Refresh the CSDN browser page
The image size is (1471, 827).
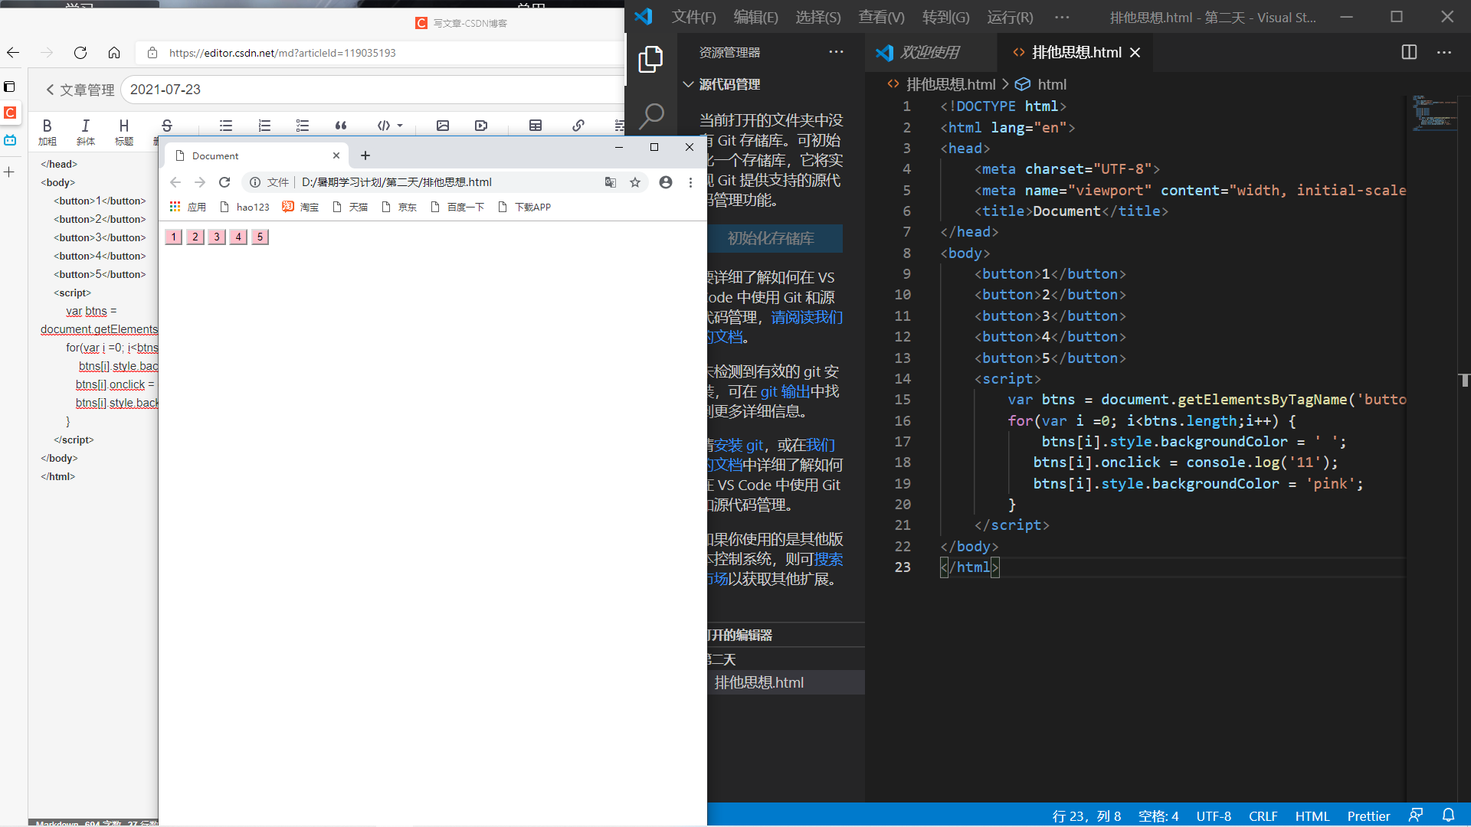tap(80, 53)
